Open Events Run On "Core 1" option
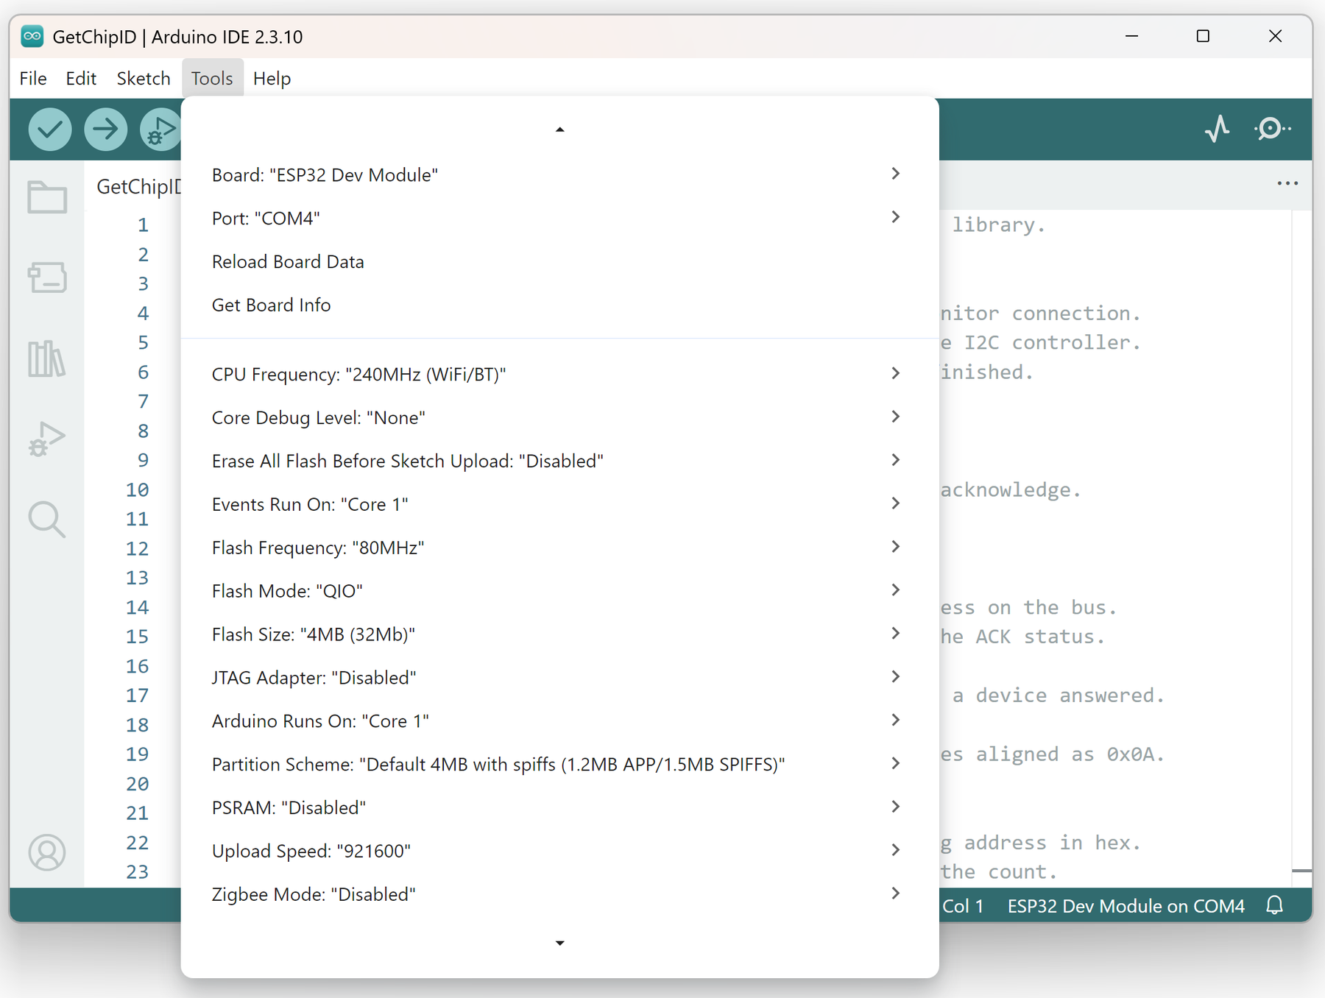This screenshot has width=1325, height=998. pyautogui.click(x=559, y=505)
